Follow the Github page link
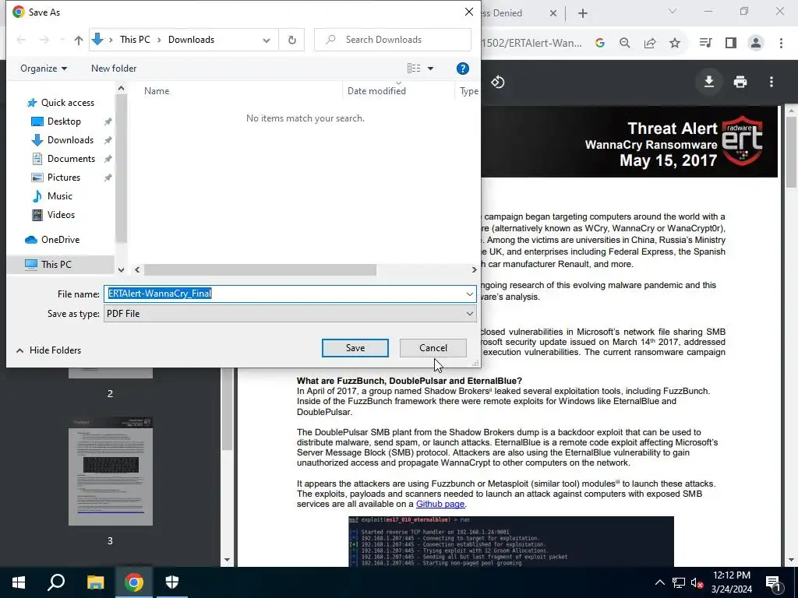798x598 pixels. click(x=440, y=504)
